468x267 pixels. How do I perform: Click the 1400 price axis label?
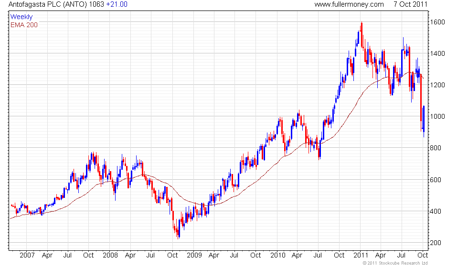[x=437, y=53]
